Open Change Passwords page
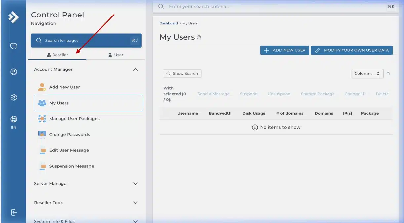The height and width of the screenshot is (223, 404). pos(89,135)
